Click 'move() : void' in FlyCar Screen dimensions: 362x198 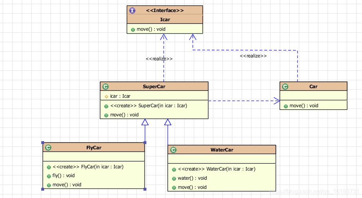67,185
